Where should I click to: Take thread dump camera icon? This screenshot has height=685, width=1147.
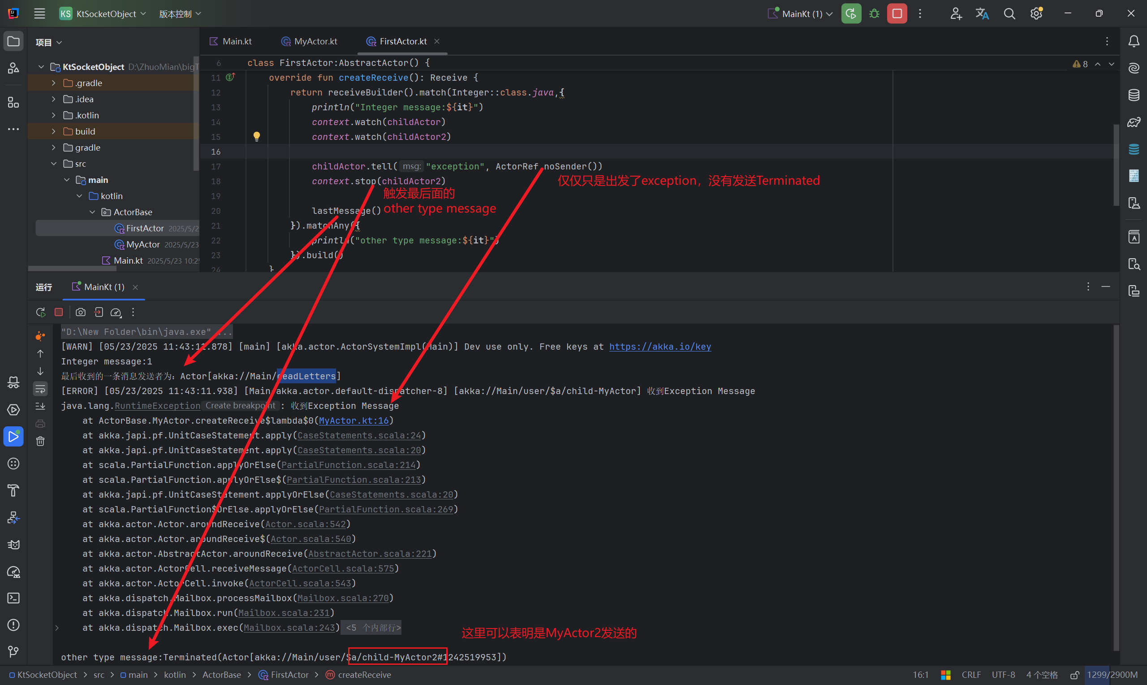pos(80,312)
